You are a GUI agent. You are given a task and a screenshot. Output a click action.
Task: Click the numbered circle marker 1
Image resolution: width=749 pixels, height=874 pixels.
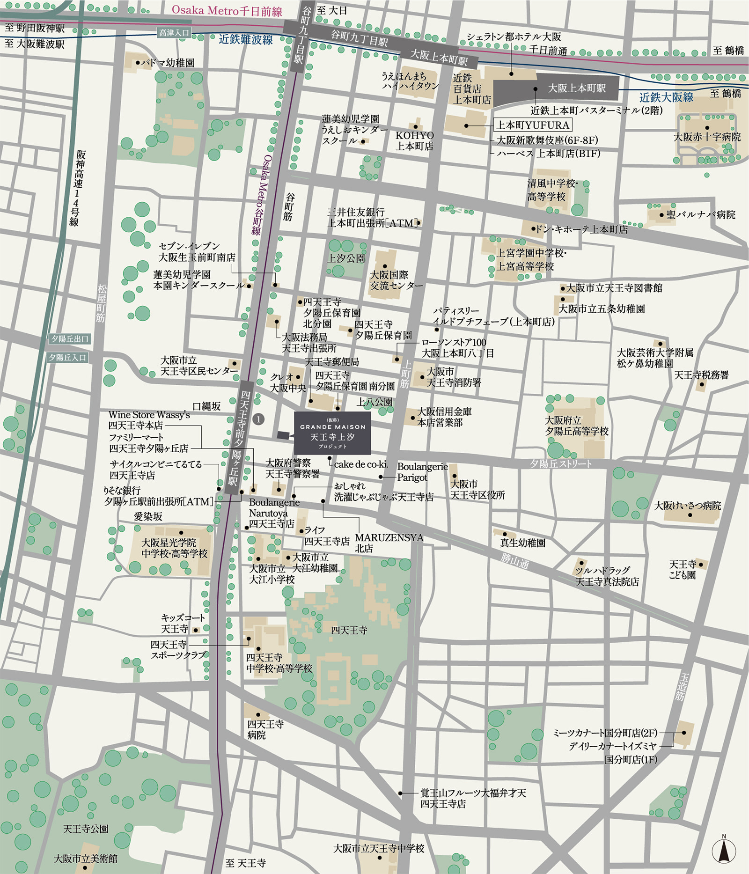point(258,419)
